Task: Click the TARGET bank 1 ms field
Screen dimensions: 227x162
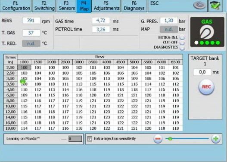Action: point(202,72)
